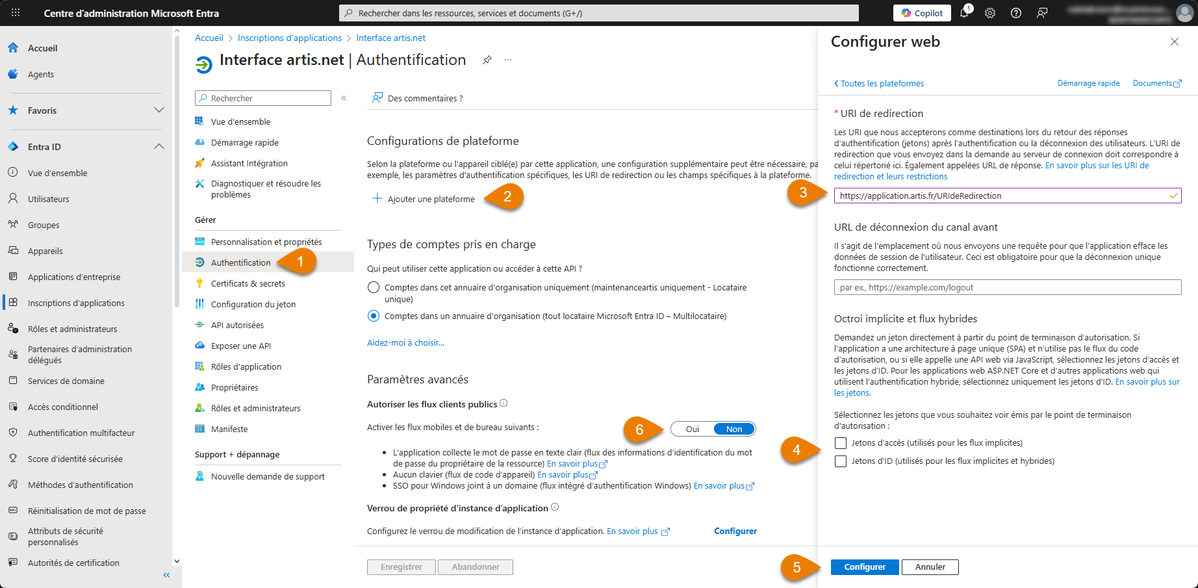This screenshot has height=588, width=1198.
Task: Collapse the resource menu with double chevron
Action: coord(344,98)
